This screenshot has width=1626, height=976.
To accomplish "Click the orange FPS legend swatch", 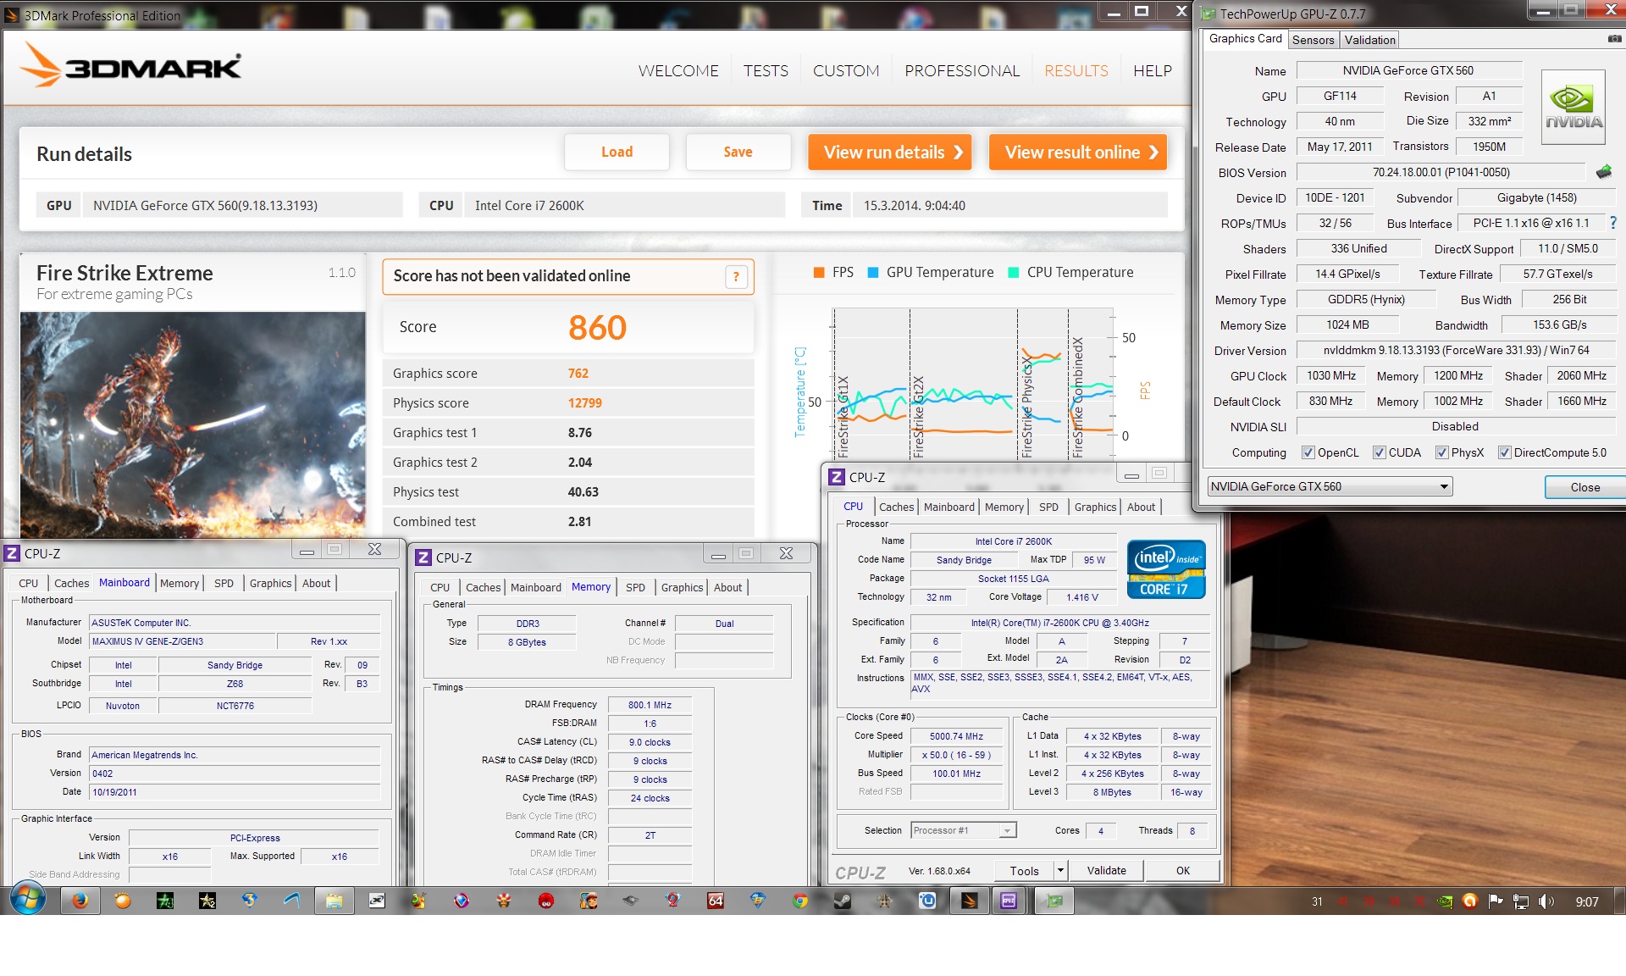I will [819, 272].
